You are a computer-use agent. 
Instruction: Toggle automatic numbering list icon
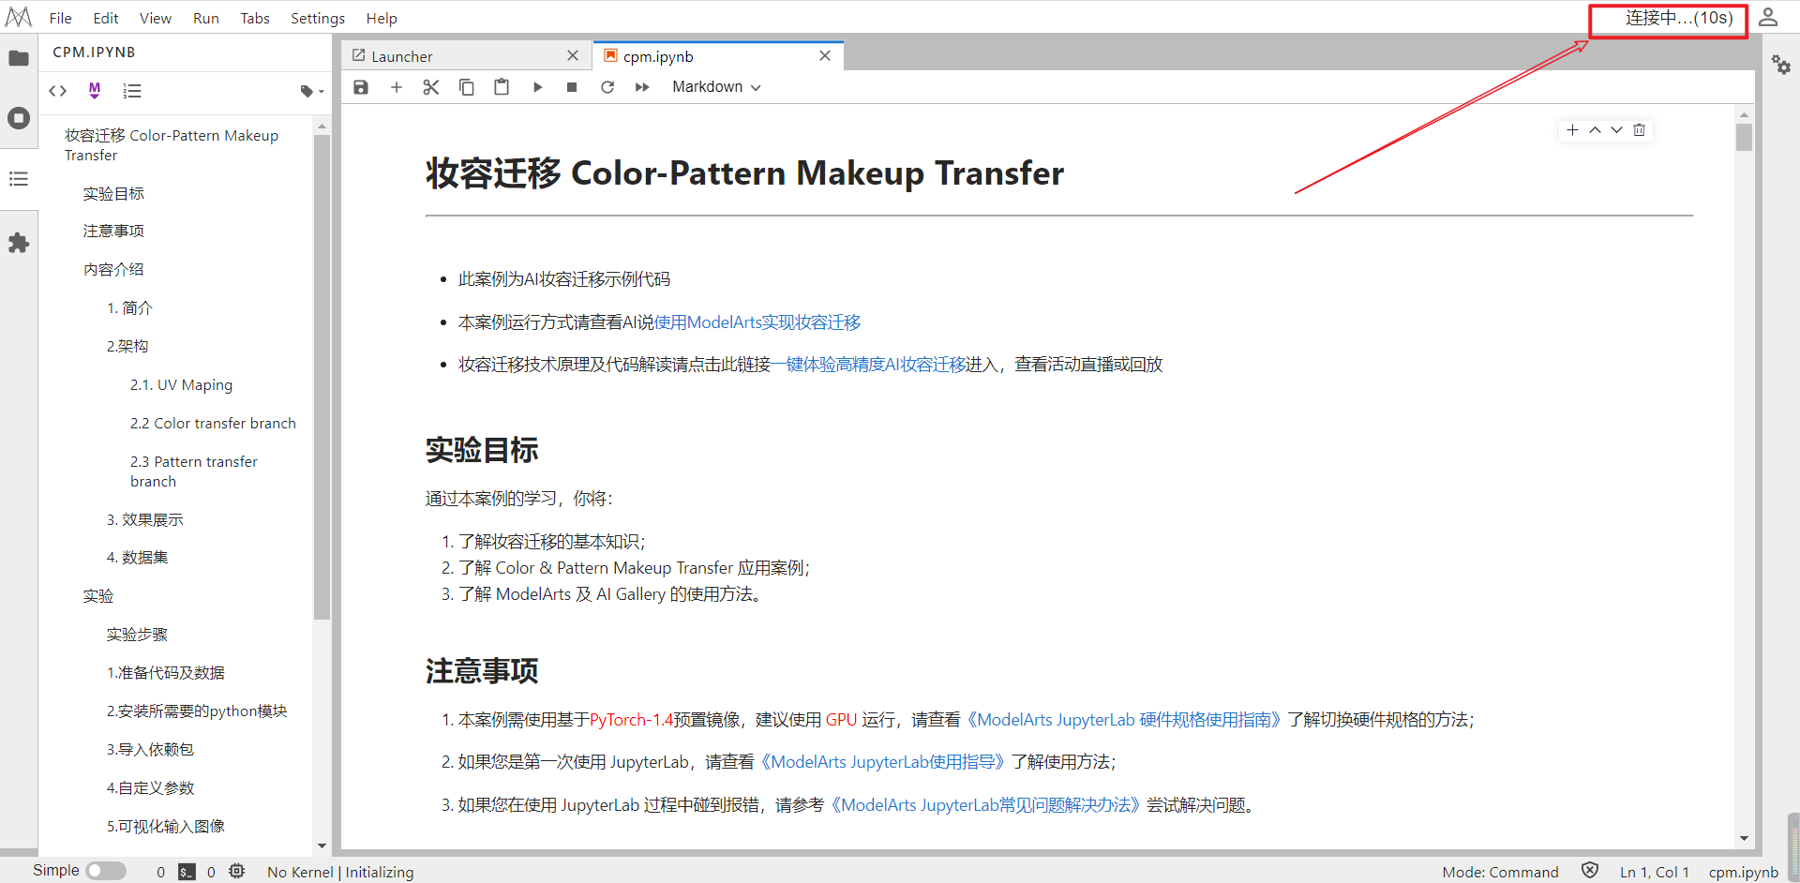click(132, 91)
